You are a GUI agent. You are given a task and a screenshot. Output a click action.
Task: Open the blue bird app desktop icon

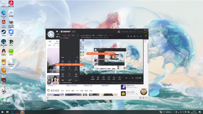click(x=11, y=33)
